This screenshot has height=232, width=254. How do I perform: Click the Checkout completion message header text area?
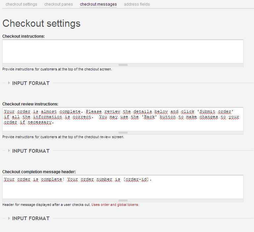(x=123, y=187)
